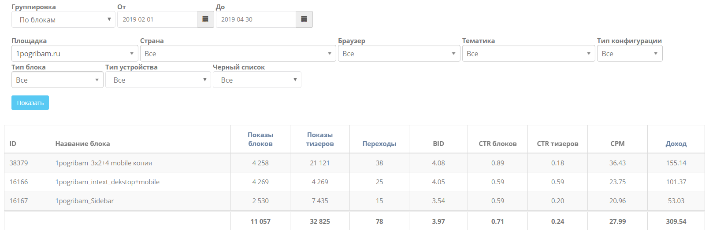Open the calendar picker for the До date
This screenshot has width=709, height=230.
pos(304,19)
